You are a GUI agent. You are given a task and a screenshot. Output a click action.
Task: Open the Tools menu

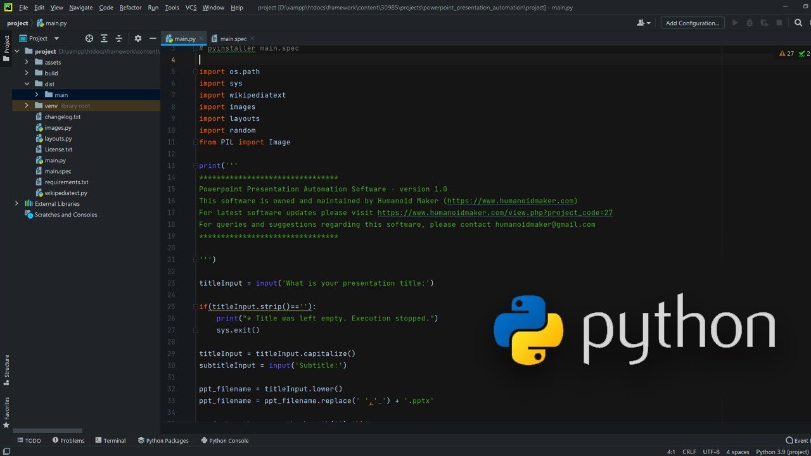[172, 8]
